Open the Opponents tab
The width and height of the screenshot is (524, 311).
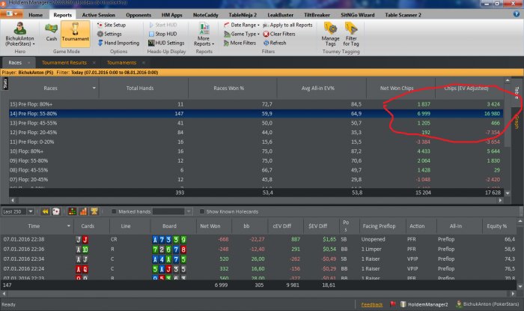(x=138, y=15)
